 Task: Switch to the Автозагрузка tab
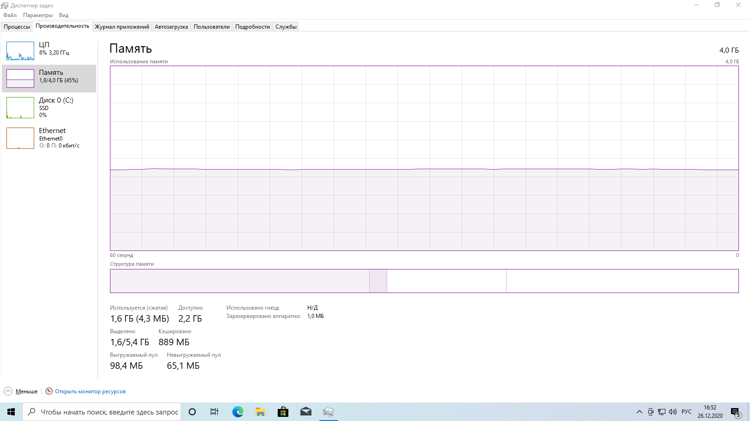click(171, 27)
